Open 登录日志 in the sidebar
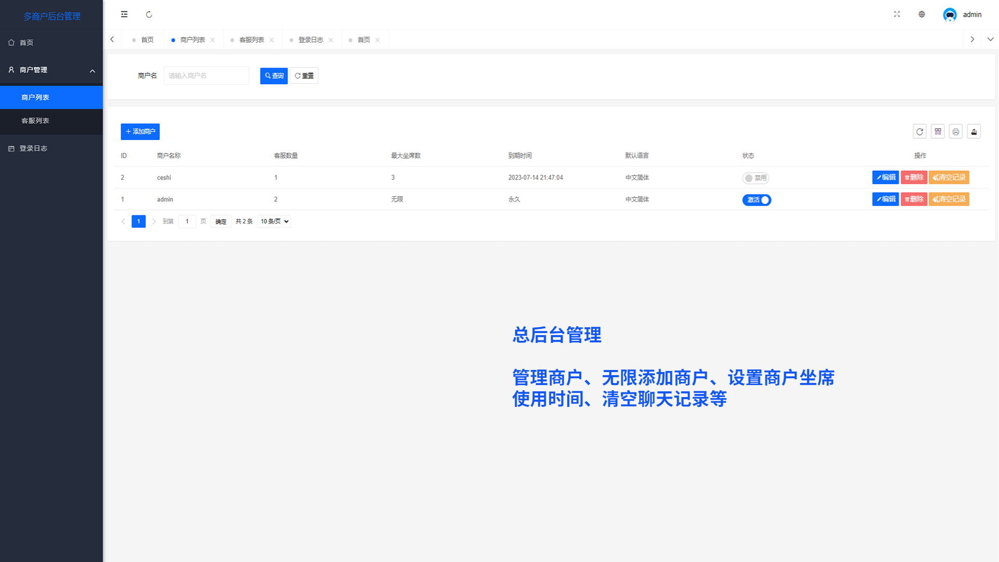The image size is (999, 562). click(x=33, y=148)
